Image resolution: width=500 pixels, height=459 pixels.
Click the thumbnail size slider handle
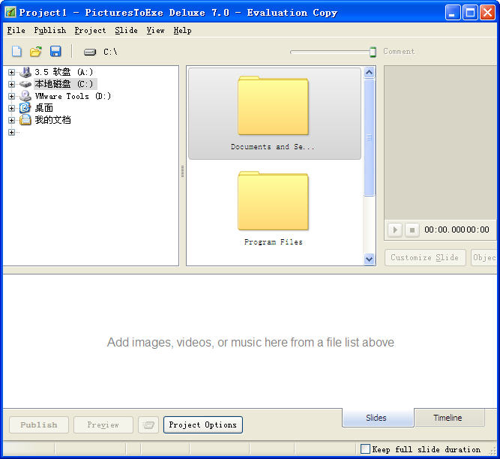pos(373,52)
